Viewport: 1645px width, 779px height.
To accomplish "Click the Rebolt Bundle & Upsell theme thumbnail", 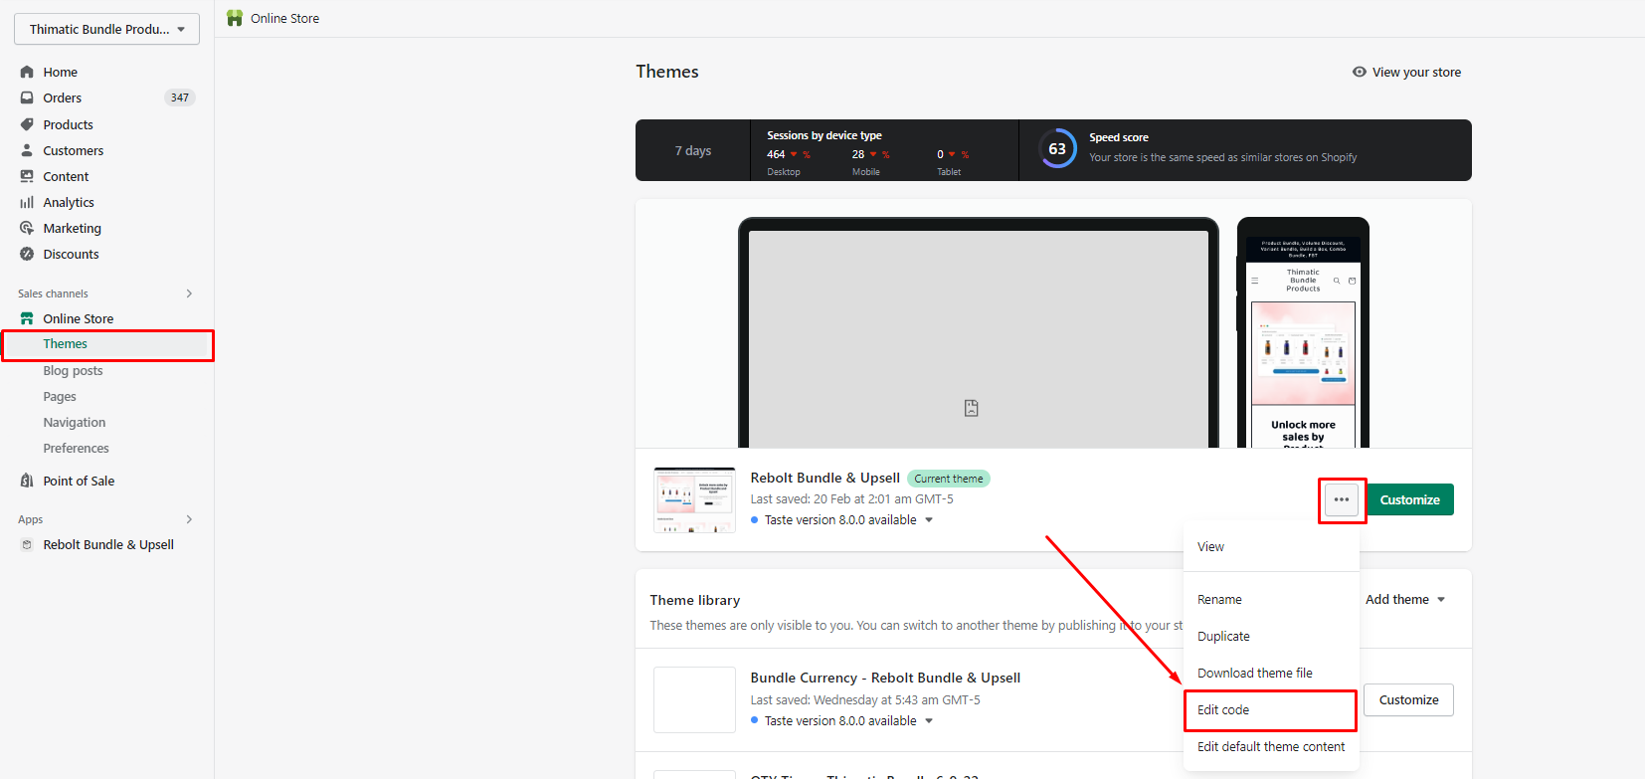I will tap(694, 499).
